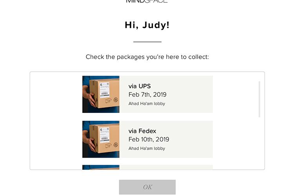The width and height of the screenshot is (294, 196).
Task: Click the Check the packages instruction text
Action: (147, 57)
